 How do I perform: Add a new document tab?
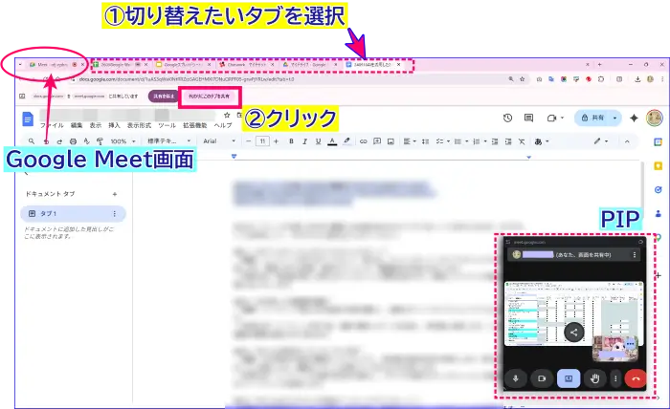pyautogui.click(x=115, y=194)
